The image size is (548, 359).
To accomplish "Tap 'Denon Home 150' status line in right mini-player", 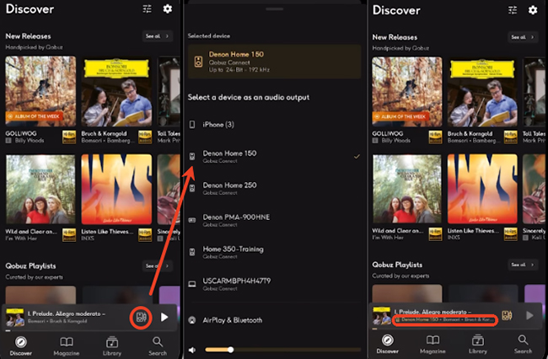I will coord(445,319).
